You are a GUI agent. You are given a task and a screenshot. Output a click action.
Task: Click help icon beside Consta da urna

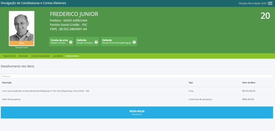click(71, 42)
